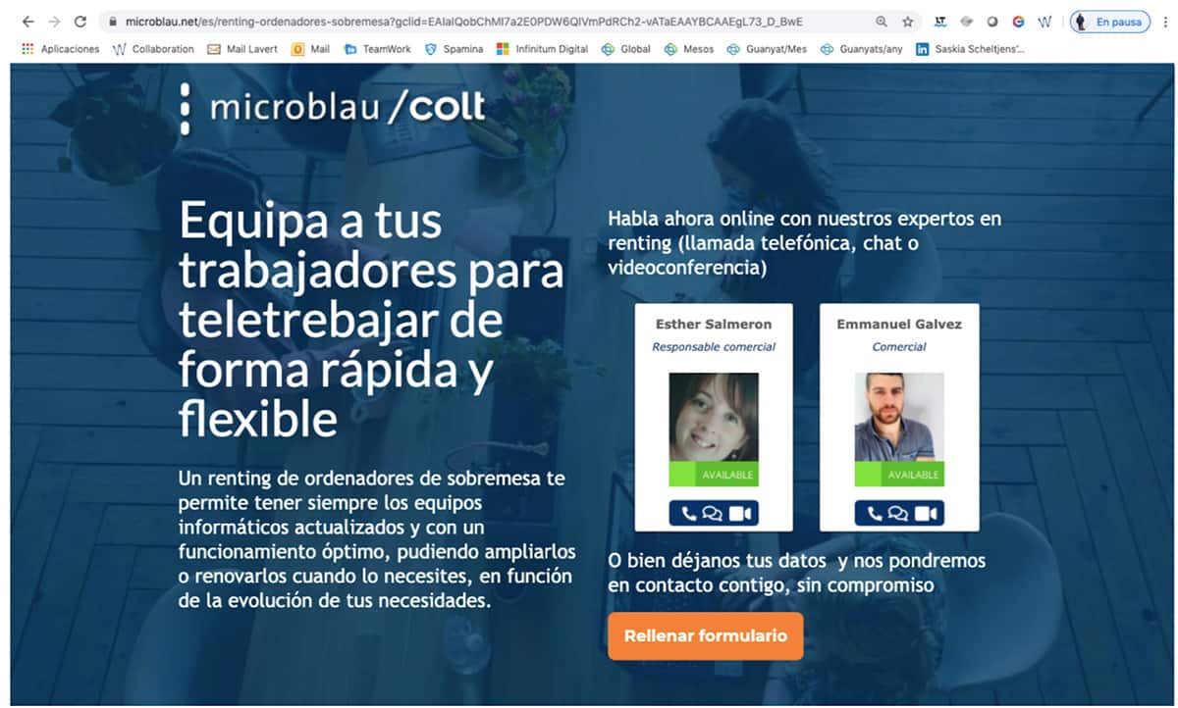The height and width of the screenshot is (708, 1178).
Task: Call Esther Salmeron using the phone icon
Action: coord(688,513)
